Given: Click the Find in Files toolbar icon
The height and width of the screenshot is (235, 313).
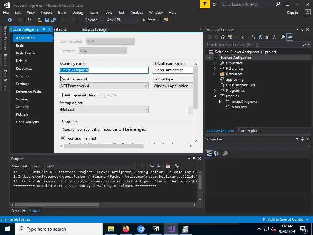Looking at the screenshot, I should (165, 20).
